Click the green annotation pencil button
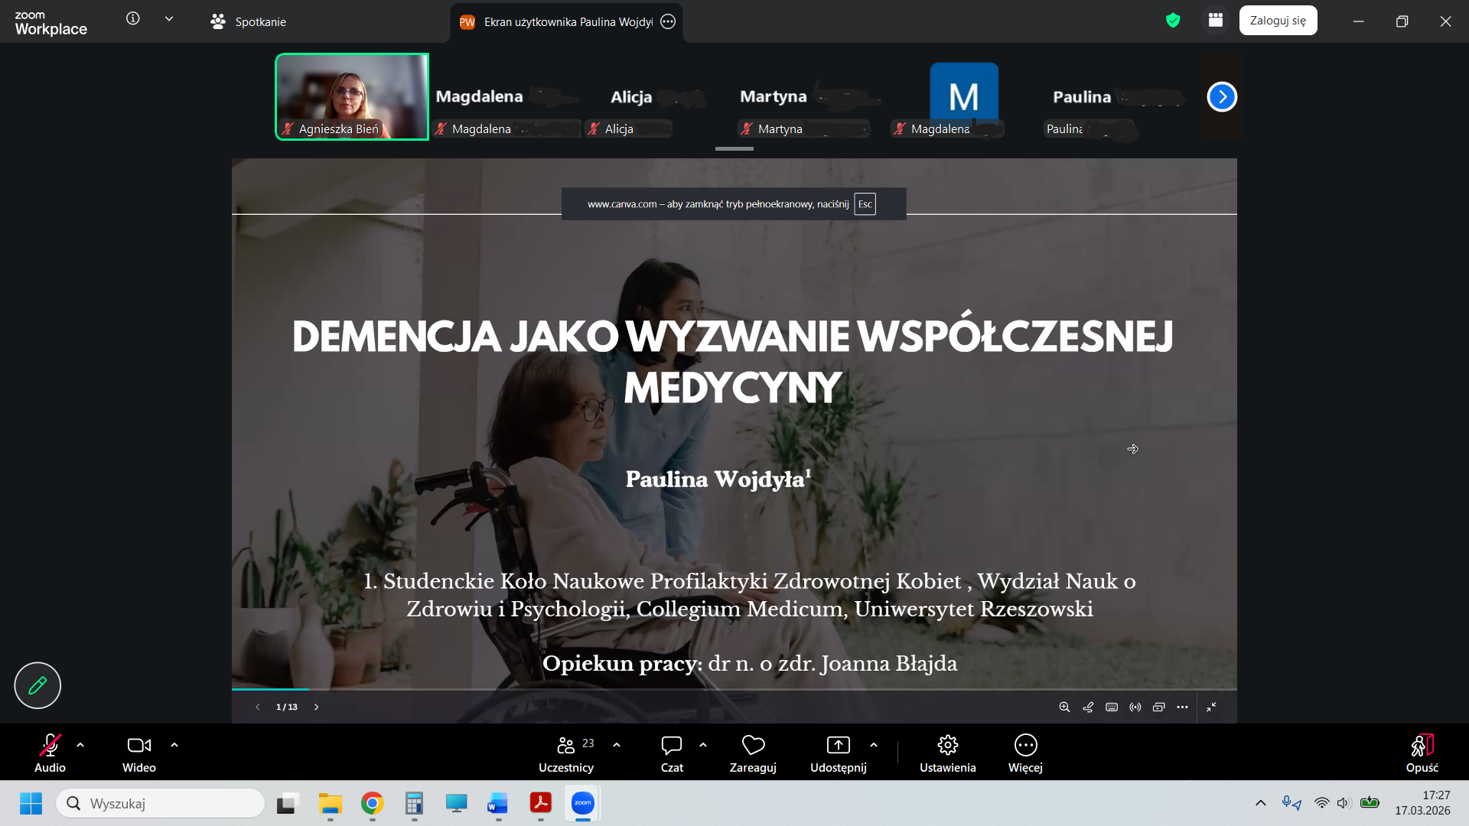This screenshot has height=826, width=1469. (37, 685)
